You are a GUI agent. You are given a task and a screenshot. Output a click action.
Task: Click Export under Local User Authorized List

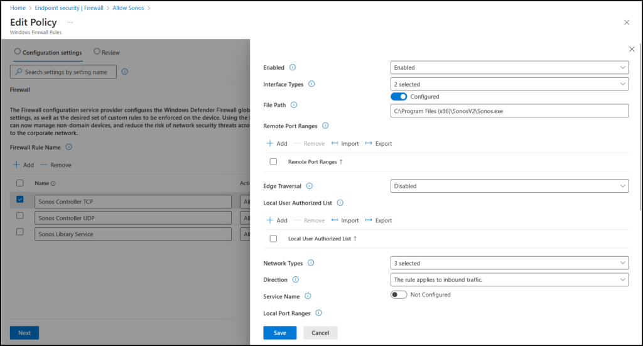click(x=378, y=220)
